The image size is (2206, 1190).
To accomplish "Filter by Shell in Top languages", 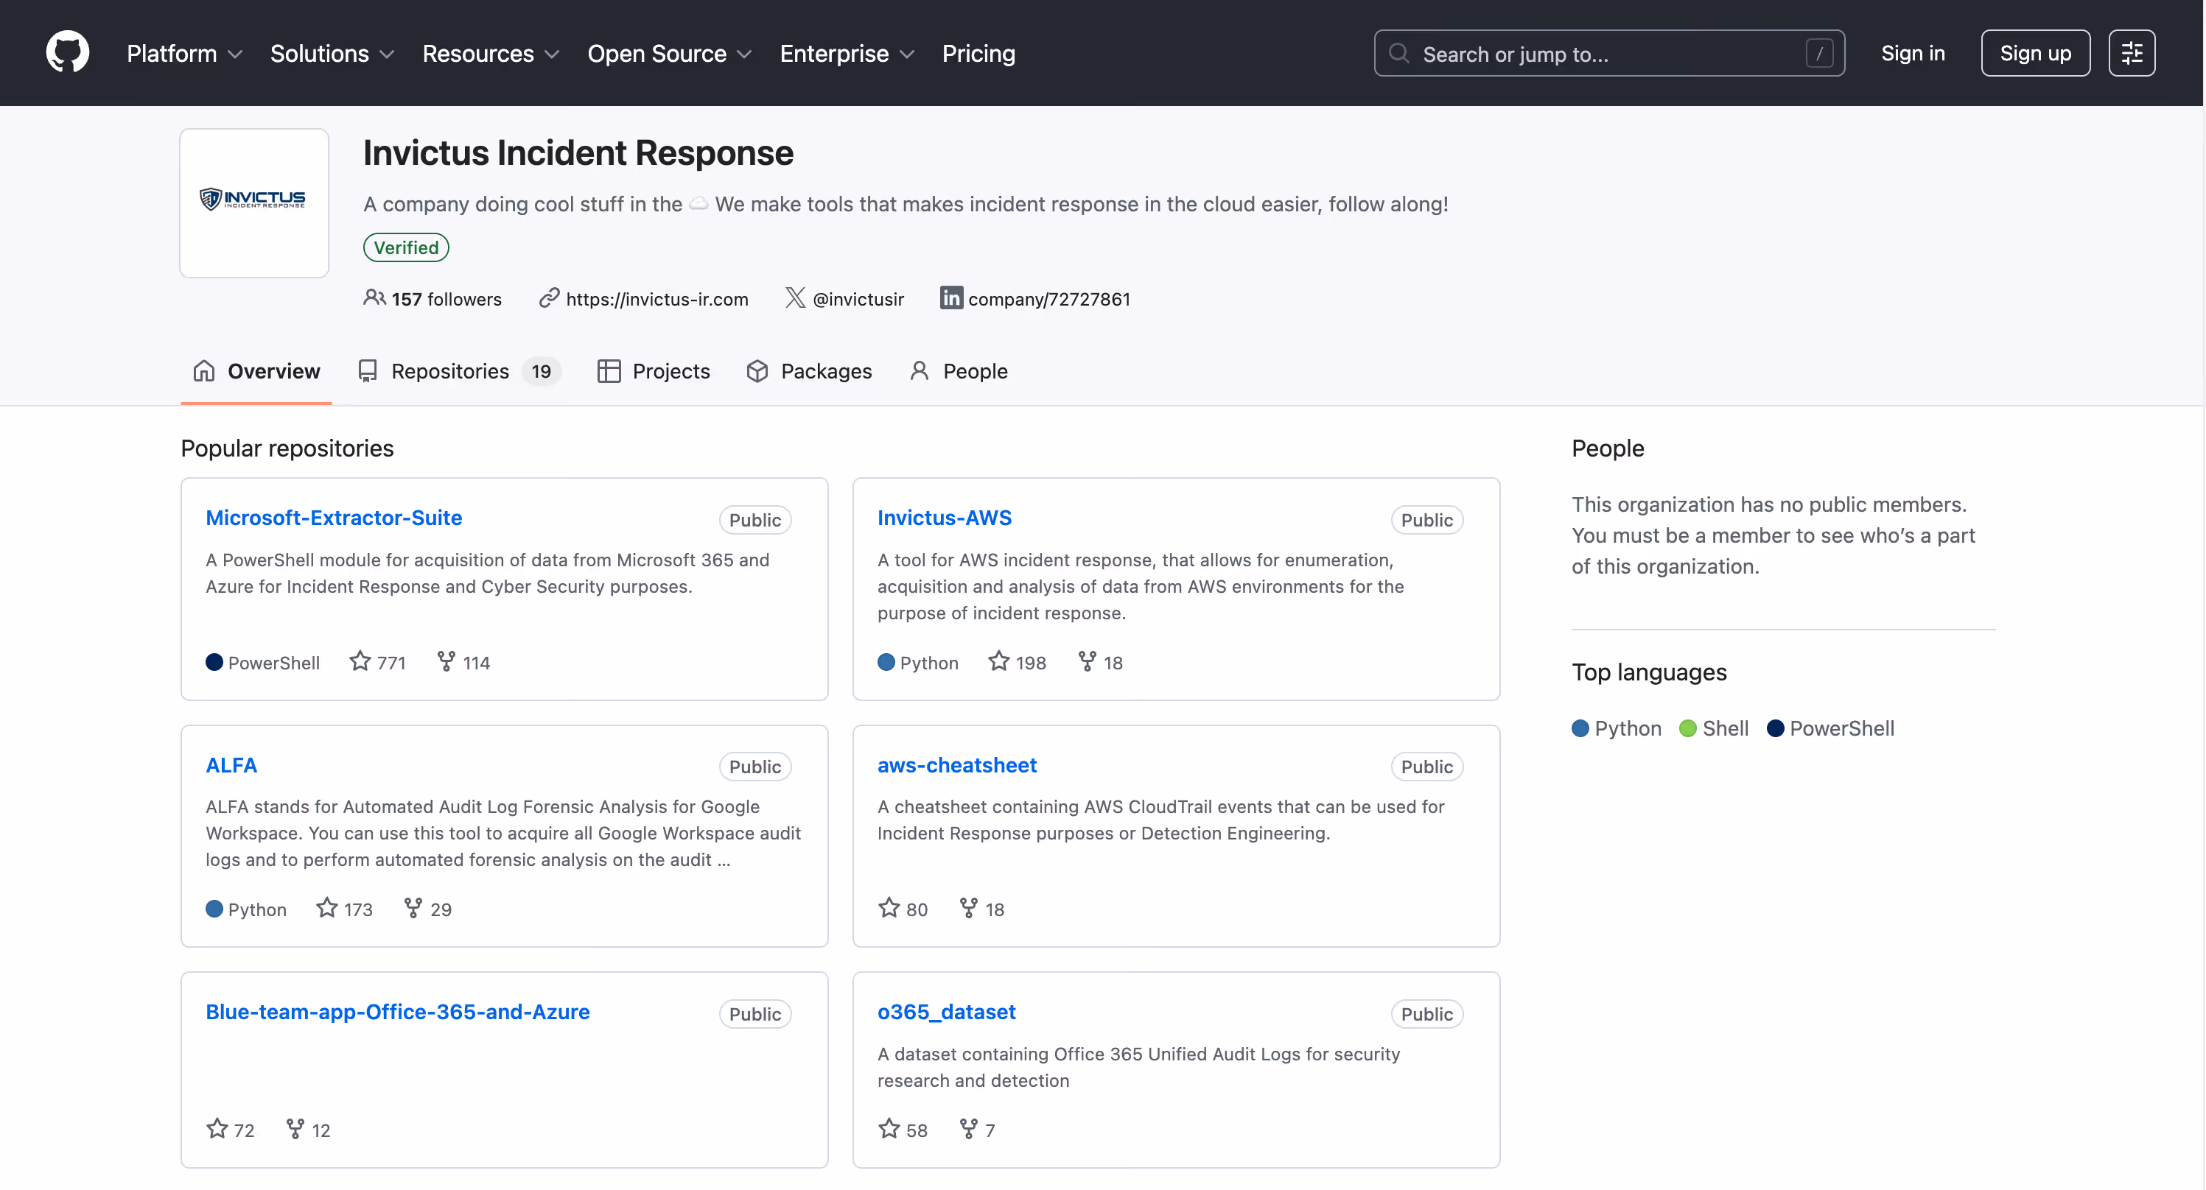I will pos(1715,728).
